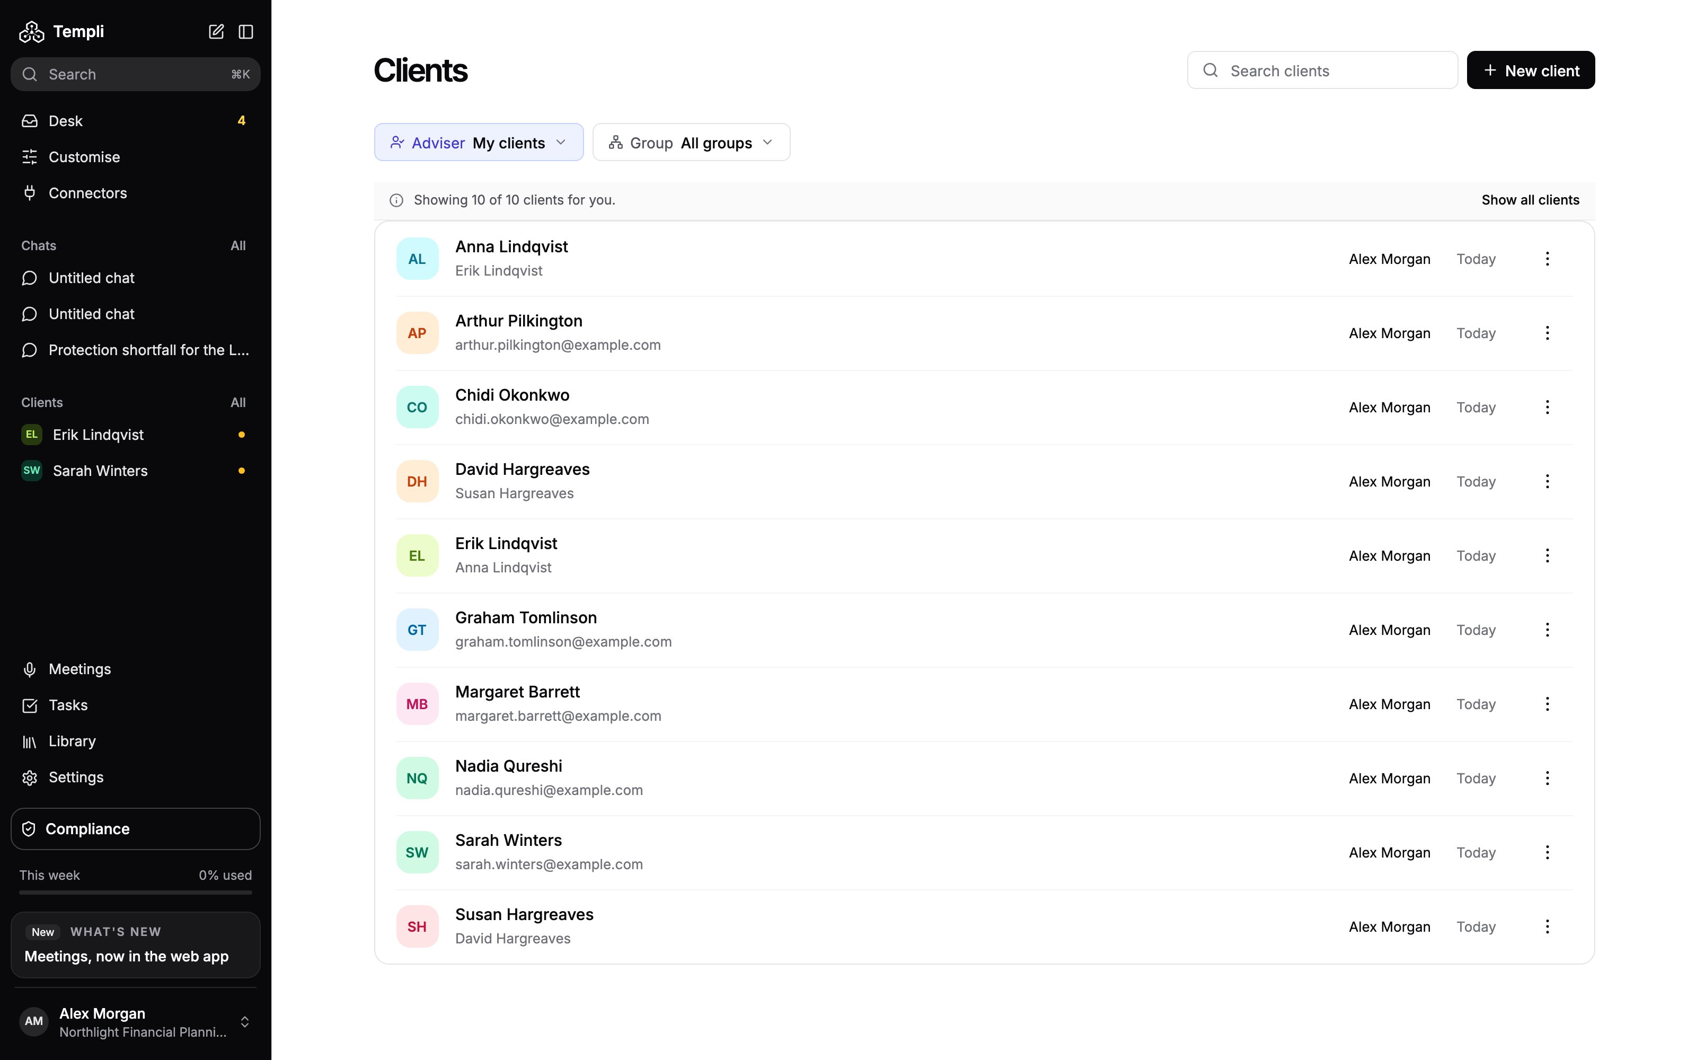Viewport: 1696px width, 1060px height.
Task: Open the Group All groups dropdown
Action: [x=691, y=143]
